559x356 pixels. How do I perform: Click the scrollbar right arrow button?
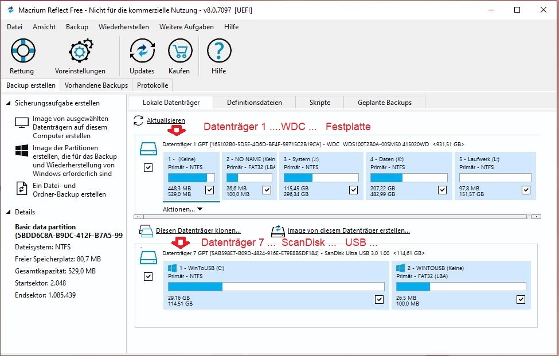coord(536,216)
